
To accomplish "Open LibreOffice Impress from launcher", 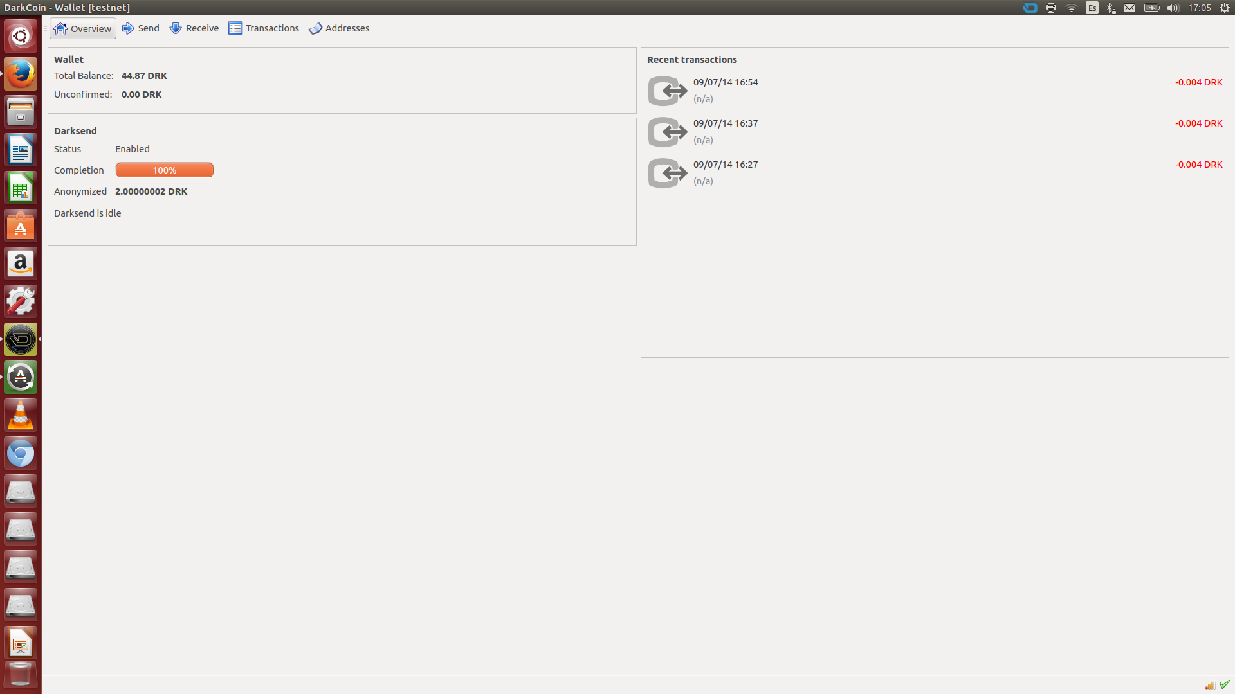I will 21,643.
